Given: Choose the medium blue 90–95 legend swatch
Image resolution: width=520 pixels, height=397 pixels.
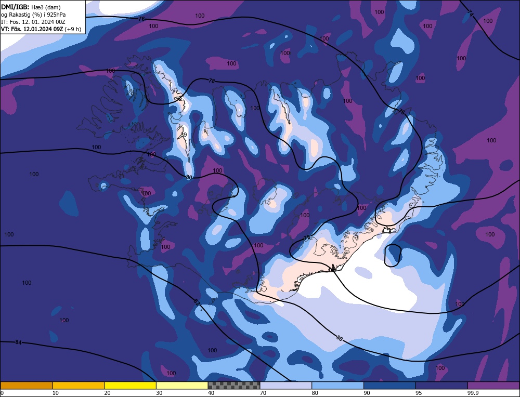Looking at the screenshot, I should [x=389, y=386].
